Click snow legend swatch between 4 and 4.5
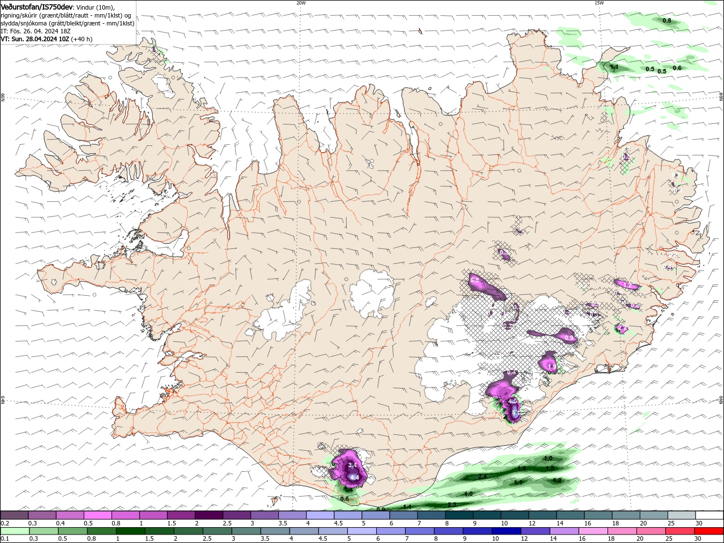724x543 pixels. point(320,515)
